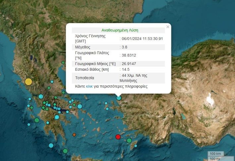Viewport: 235px width, 161px height.
Task: Select the large yellow earthquake marker
Action: 29,82
